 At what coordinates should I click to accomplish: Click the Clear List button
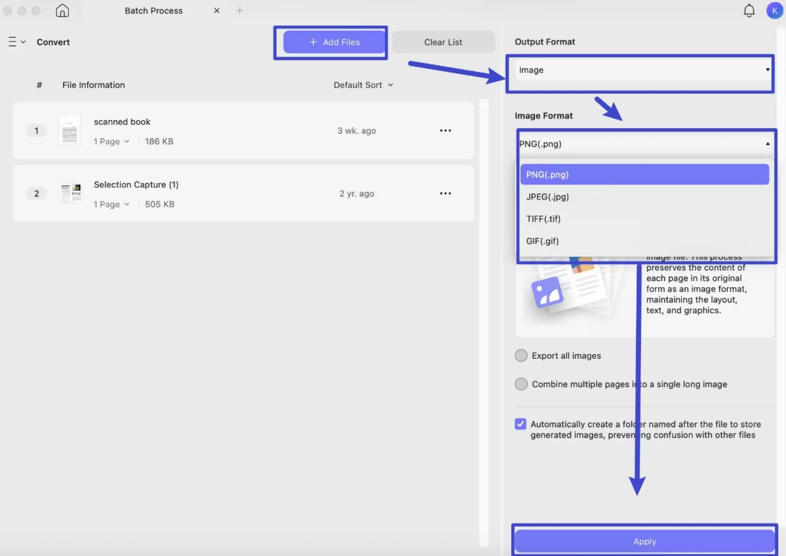[x=443, y=41]
